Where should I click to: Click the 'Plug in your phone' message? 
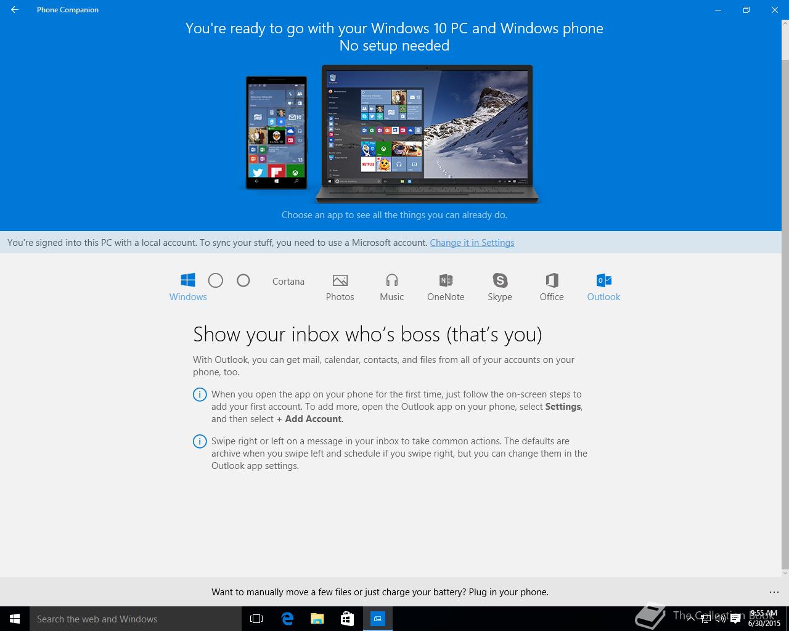pyautogui.click(x=380, y=592)
